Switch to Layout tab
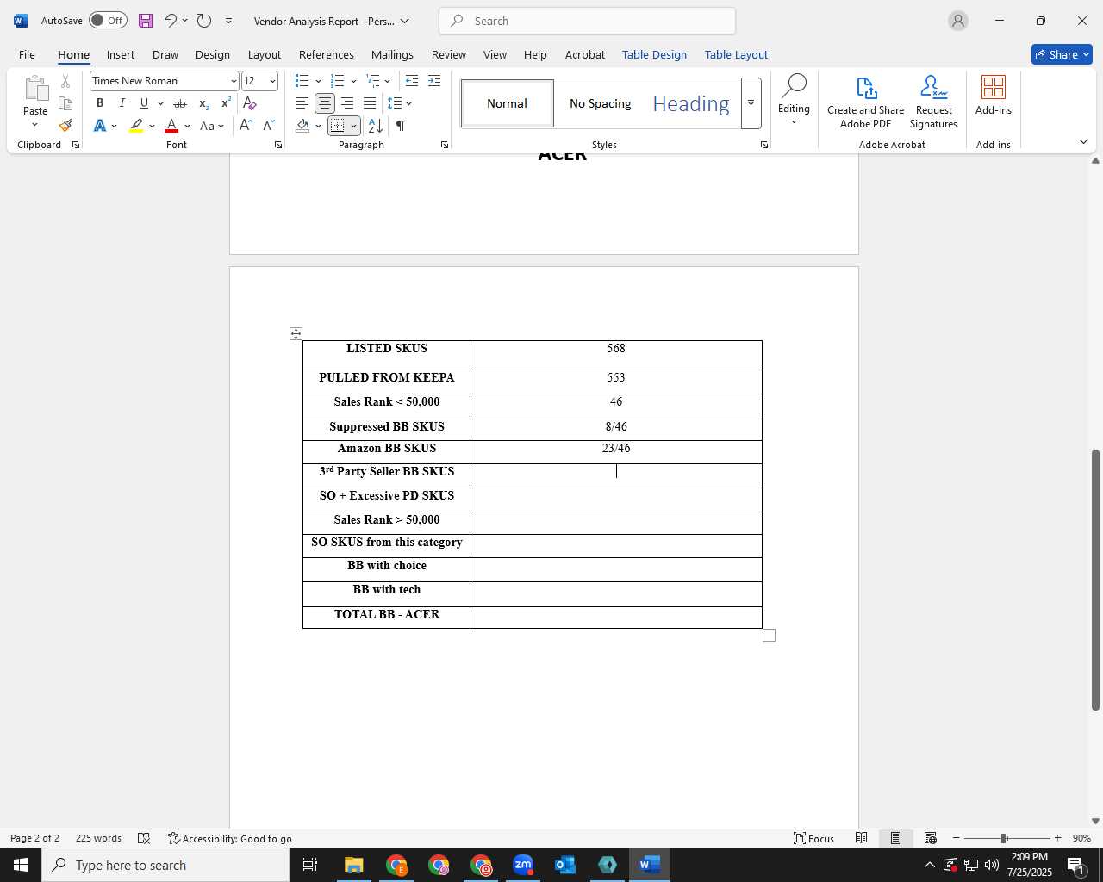The image size is (1103, 882). tap(264, 54)
